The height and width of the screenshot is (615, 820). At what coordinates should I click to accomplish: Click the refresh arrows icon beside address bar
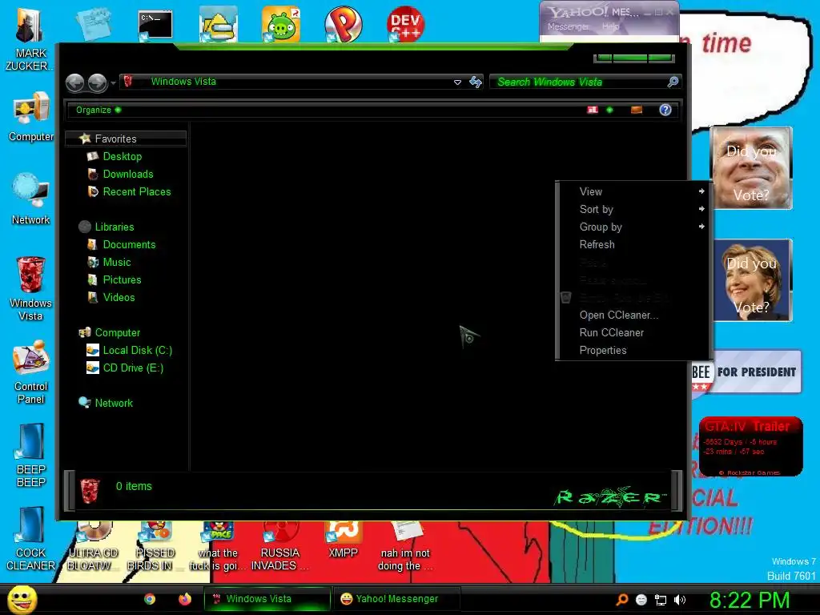pyautogui.click(x=476, y=82)
